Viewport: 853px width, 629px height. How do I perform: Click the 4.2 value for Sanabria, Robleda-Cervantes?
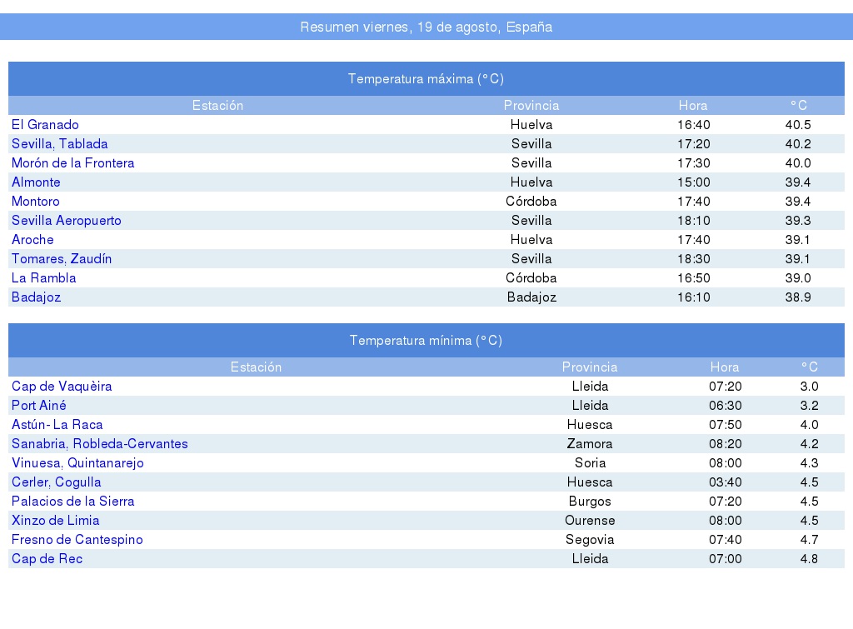[x=809, y=443]
